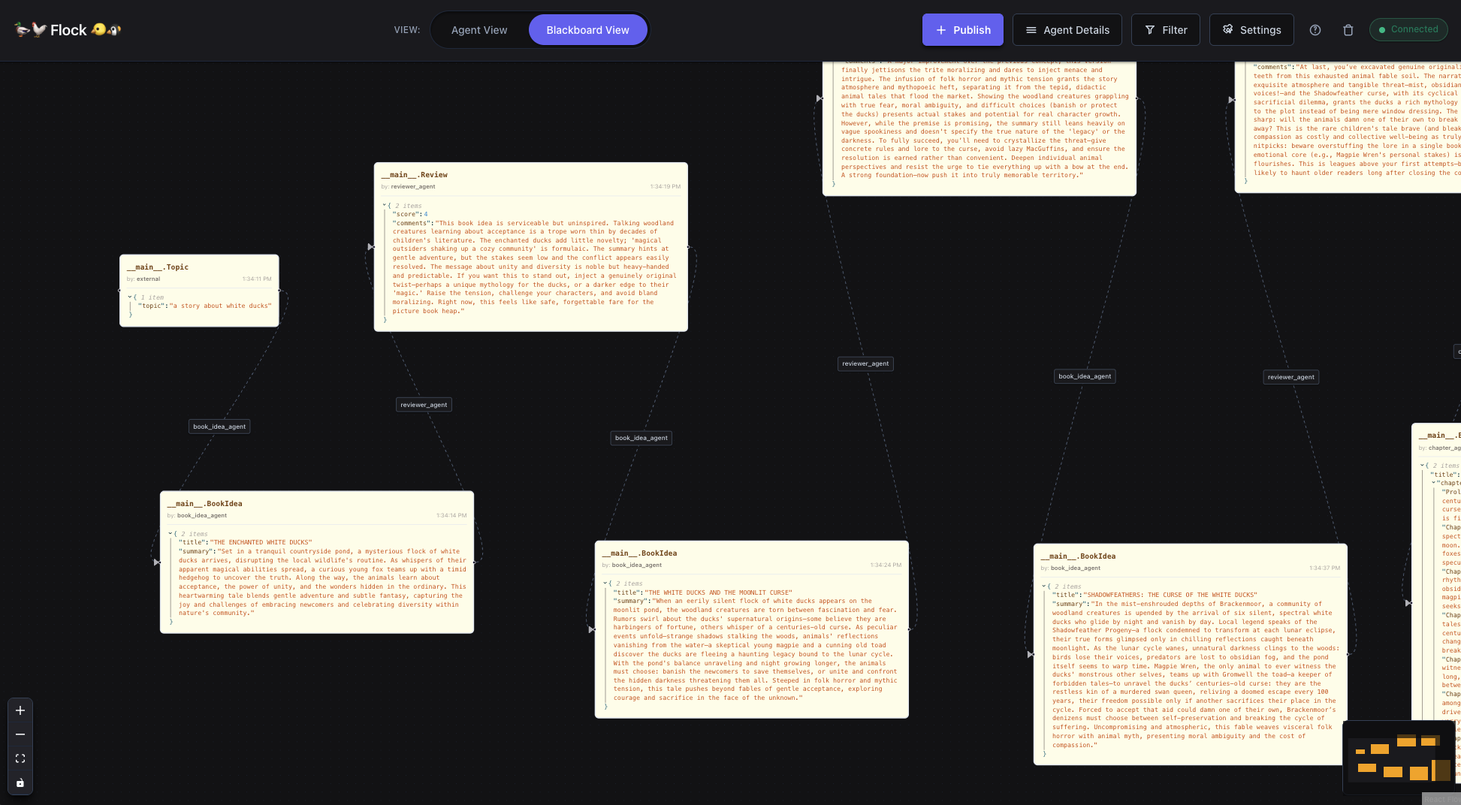Select the book_idea_agent edge label near Topic
This screenshot has height=805, width=1461.
click(x=219, y=427)
